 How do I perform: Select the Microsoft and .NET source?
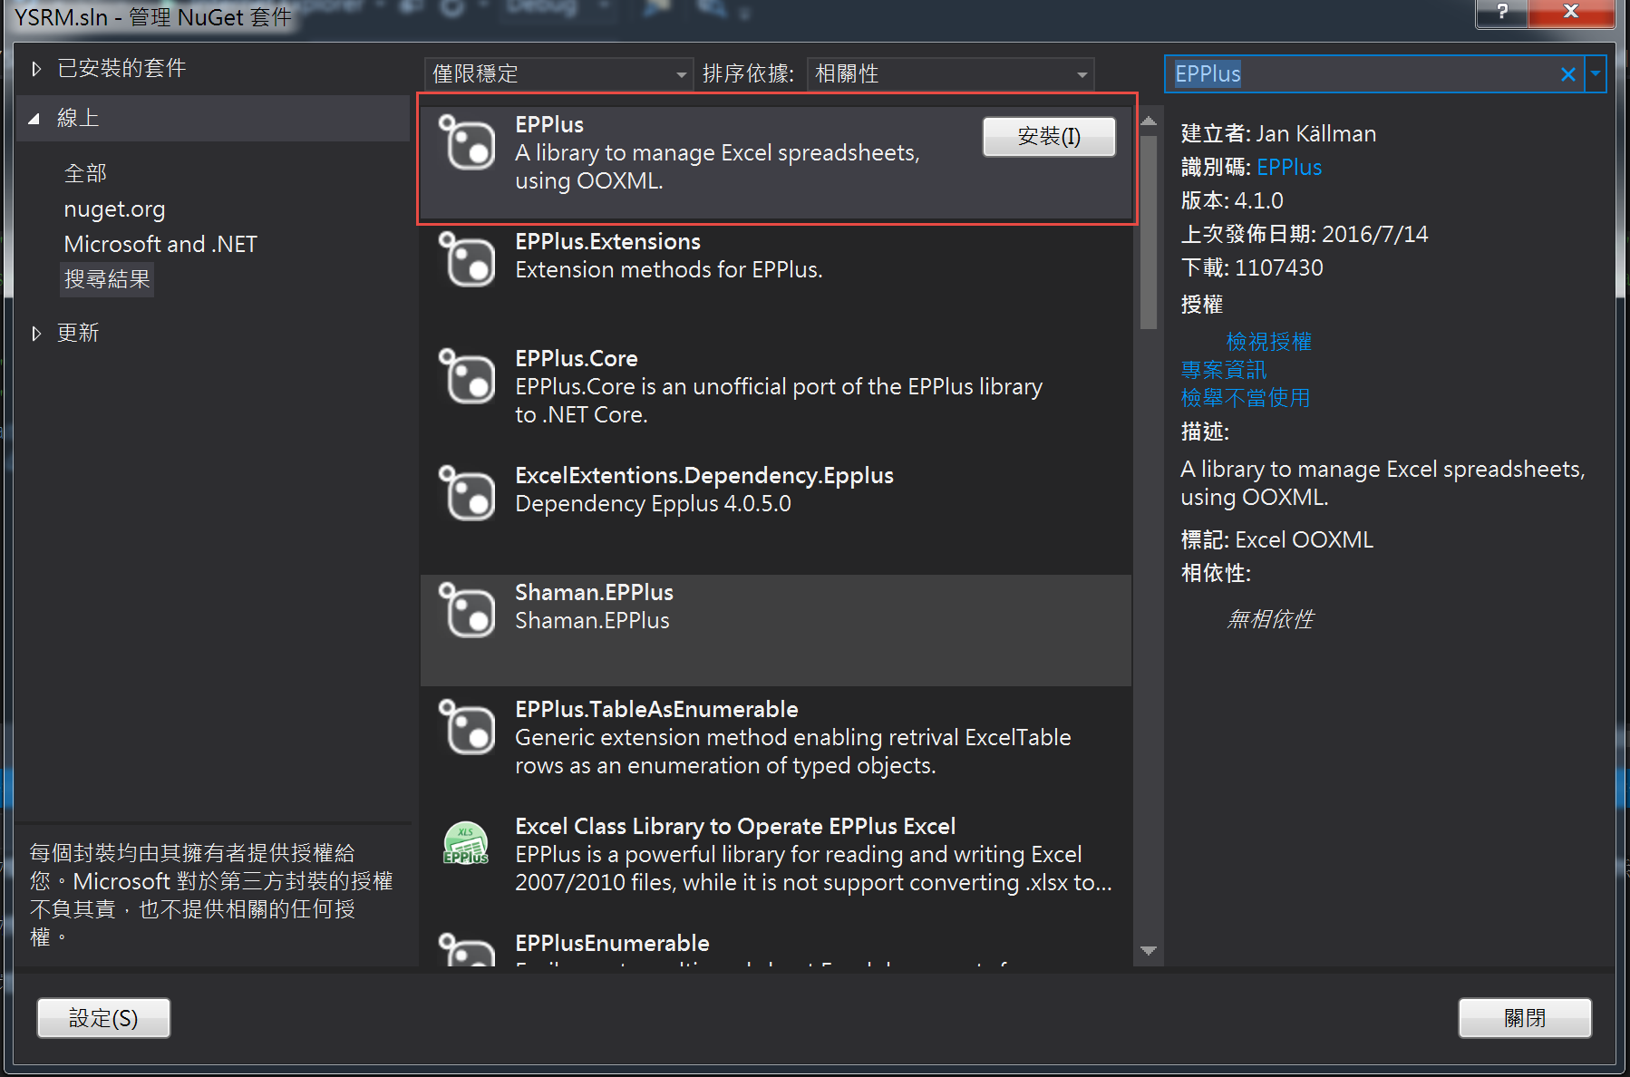(160, 245)
